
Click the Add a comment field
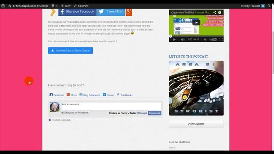pyautogui.click(x=111, y=106)
